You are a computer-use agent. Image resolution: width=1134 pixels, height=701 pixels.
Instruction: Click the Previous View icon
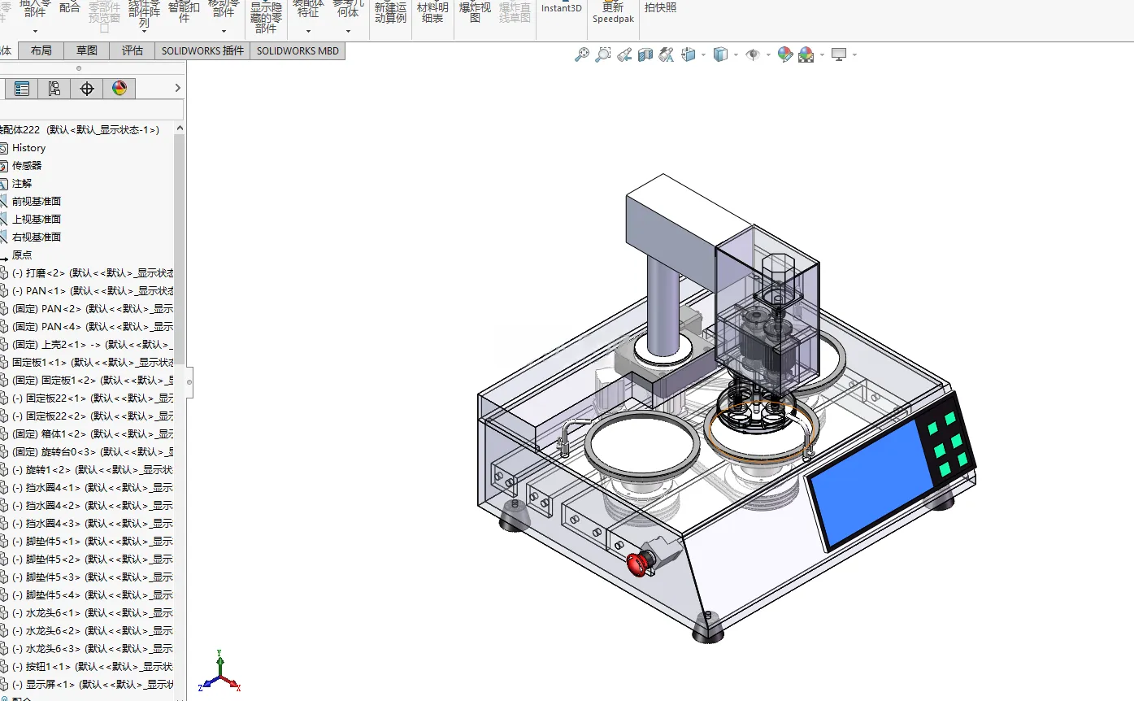[x=624, y=54]
